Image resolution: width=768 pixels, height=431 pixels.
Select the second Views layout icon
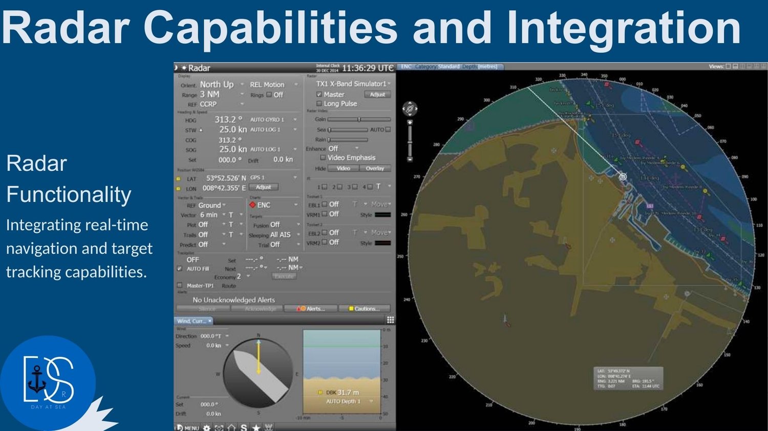pyautogui.click(x=736, y=66)
